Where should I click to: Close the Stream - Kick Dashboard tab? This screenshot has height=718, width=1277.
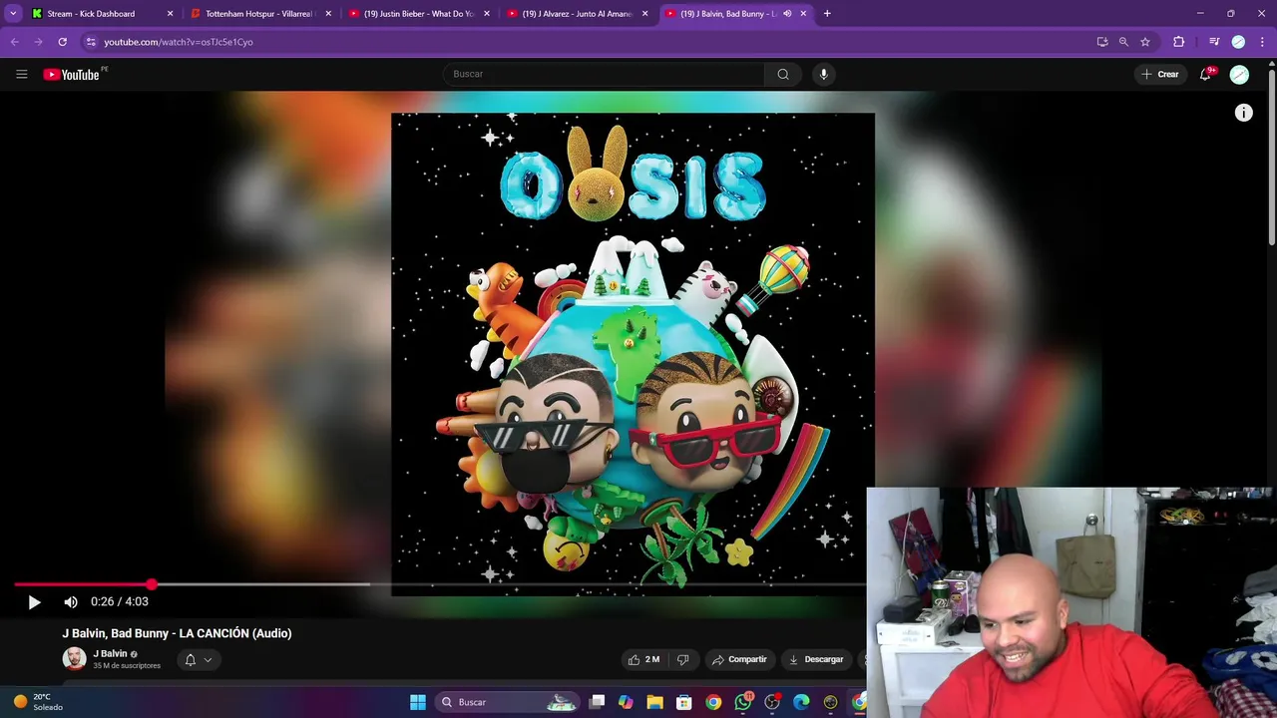170,14
